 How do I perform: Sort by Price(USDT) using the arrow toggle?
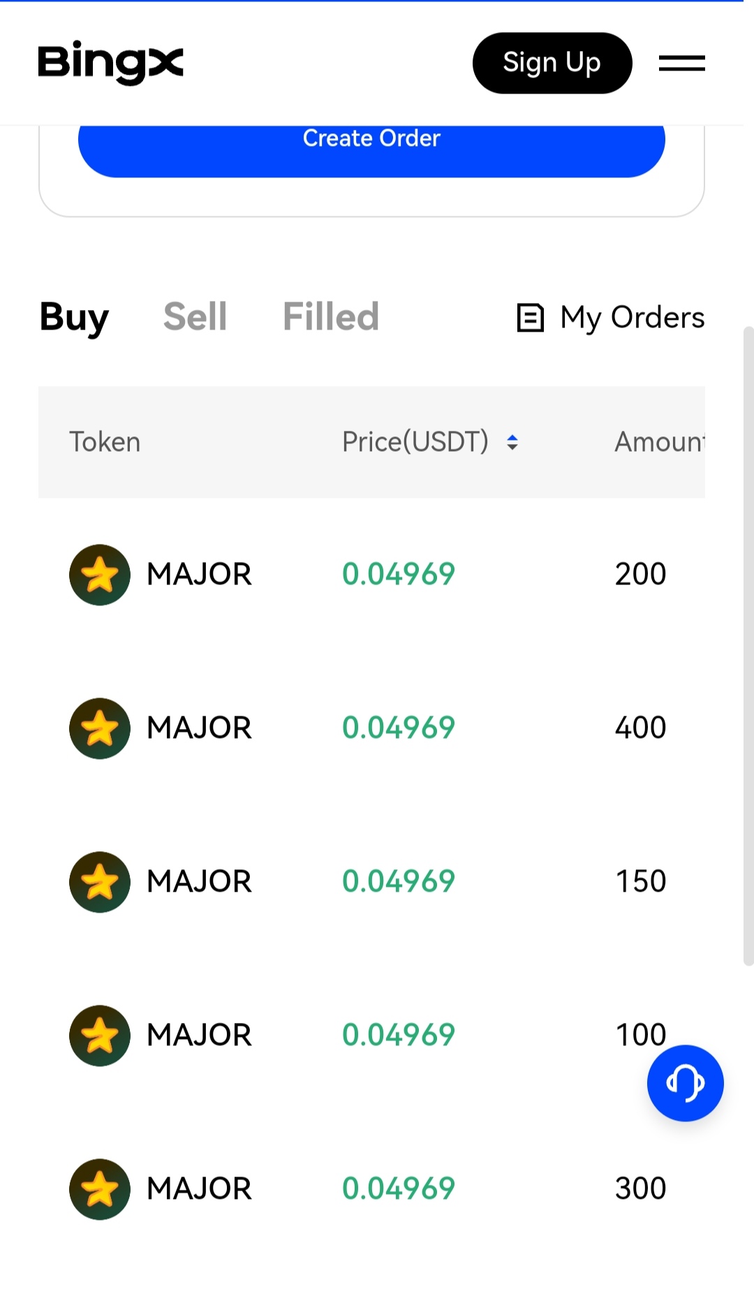click(512, 442)
